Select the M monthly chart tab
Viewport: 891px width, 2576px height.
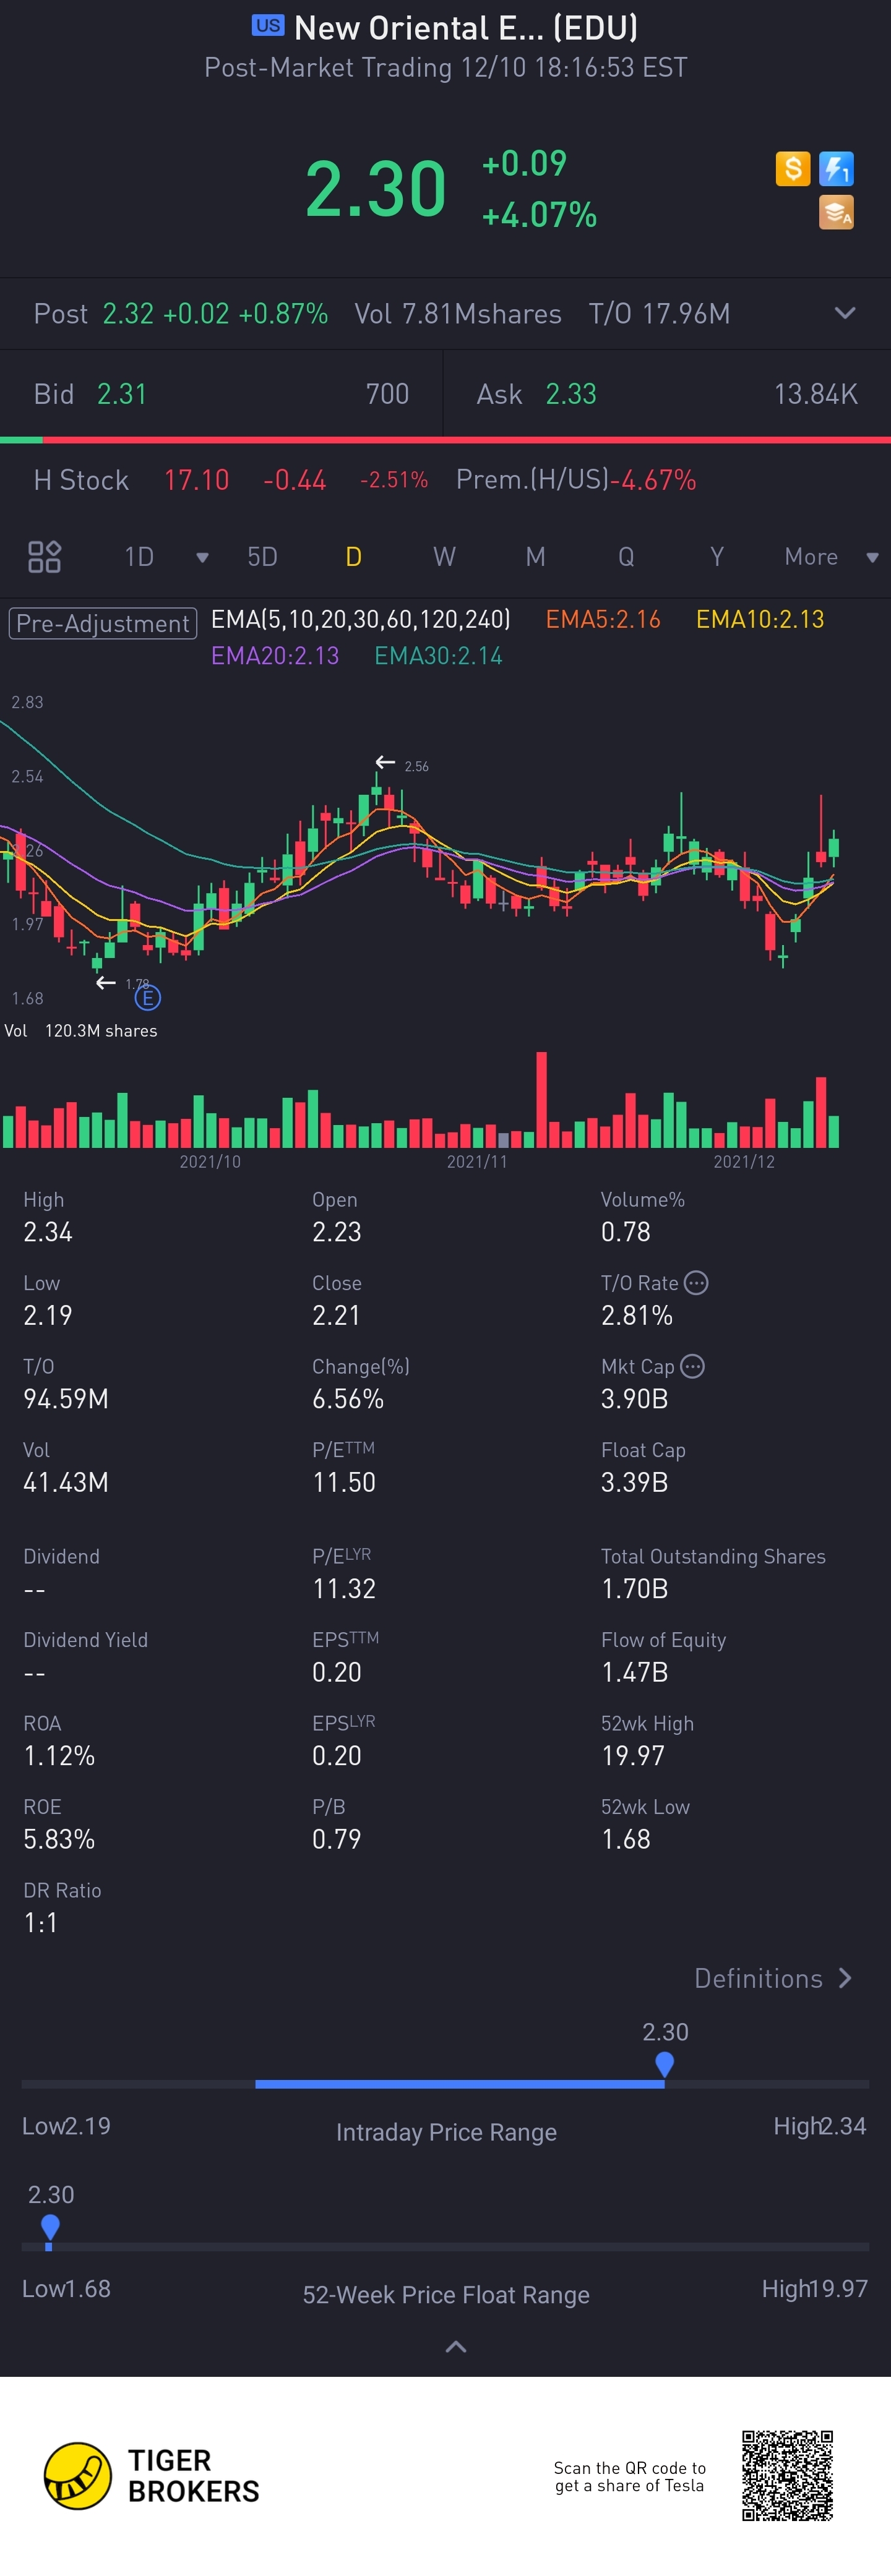535,557
